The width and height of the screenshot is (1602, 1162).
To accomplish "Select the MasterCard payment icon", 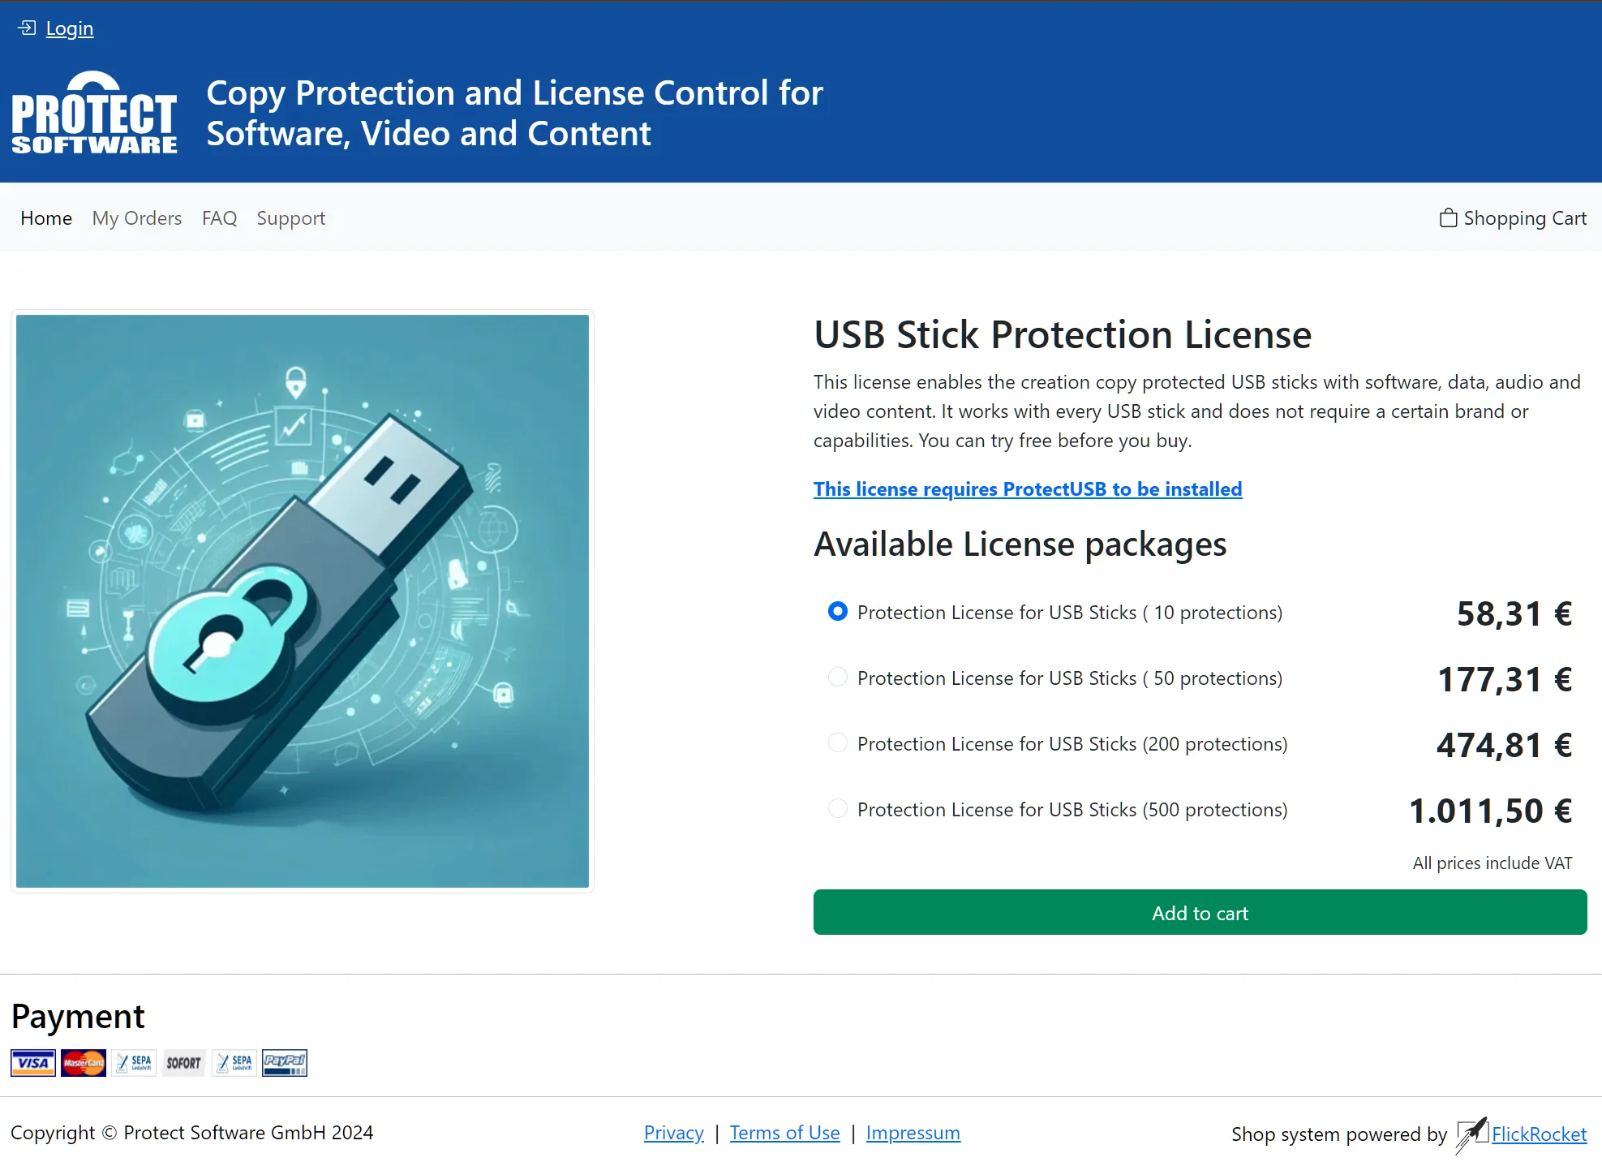I will click(83, 1063).
